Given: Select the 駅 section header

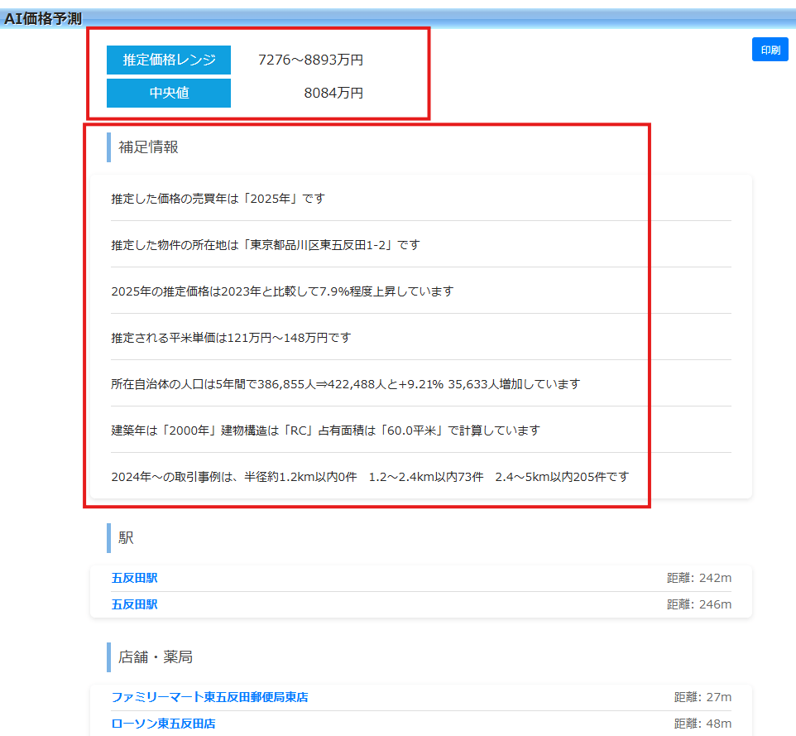Looking at the screenshot, I should pyautogui.click(x=127, y=537).
